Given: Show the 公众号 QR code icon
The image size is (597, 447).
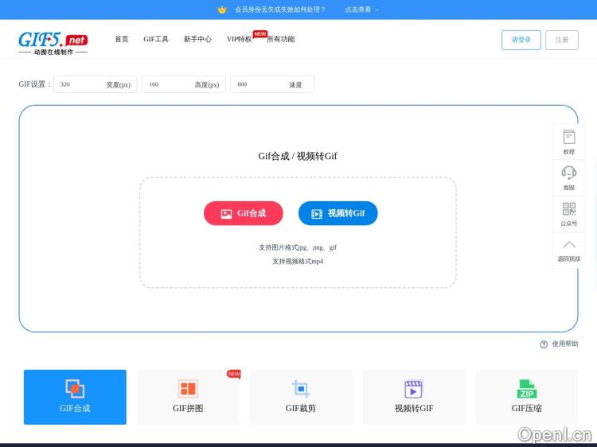Looking at the screenshot, I should pyautogui.click(x=568, y=209).
